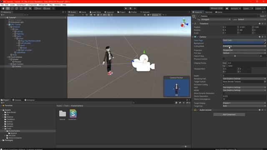The width and height of the screenshot is (267, 150).
Task: Select the Hand tool in the toolbar
Action: [x=3, y=8]
